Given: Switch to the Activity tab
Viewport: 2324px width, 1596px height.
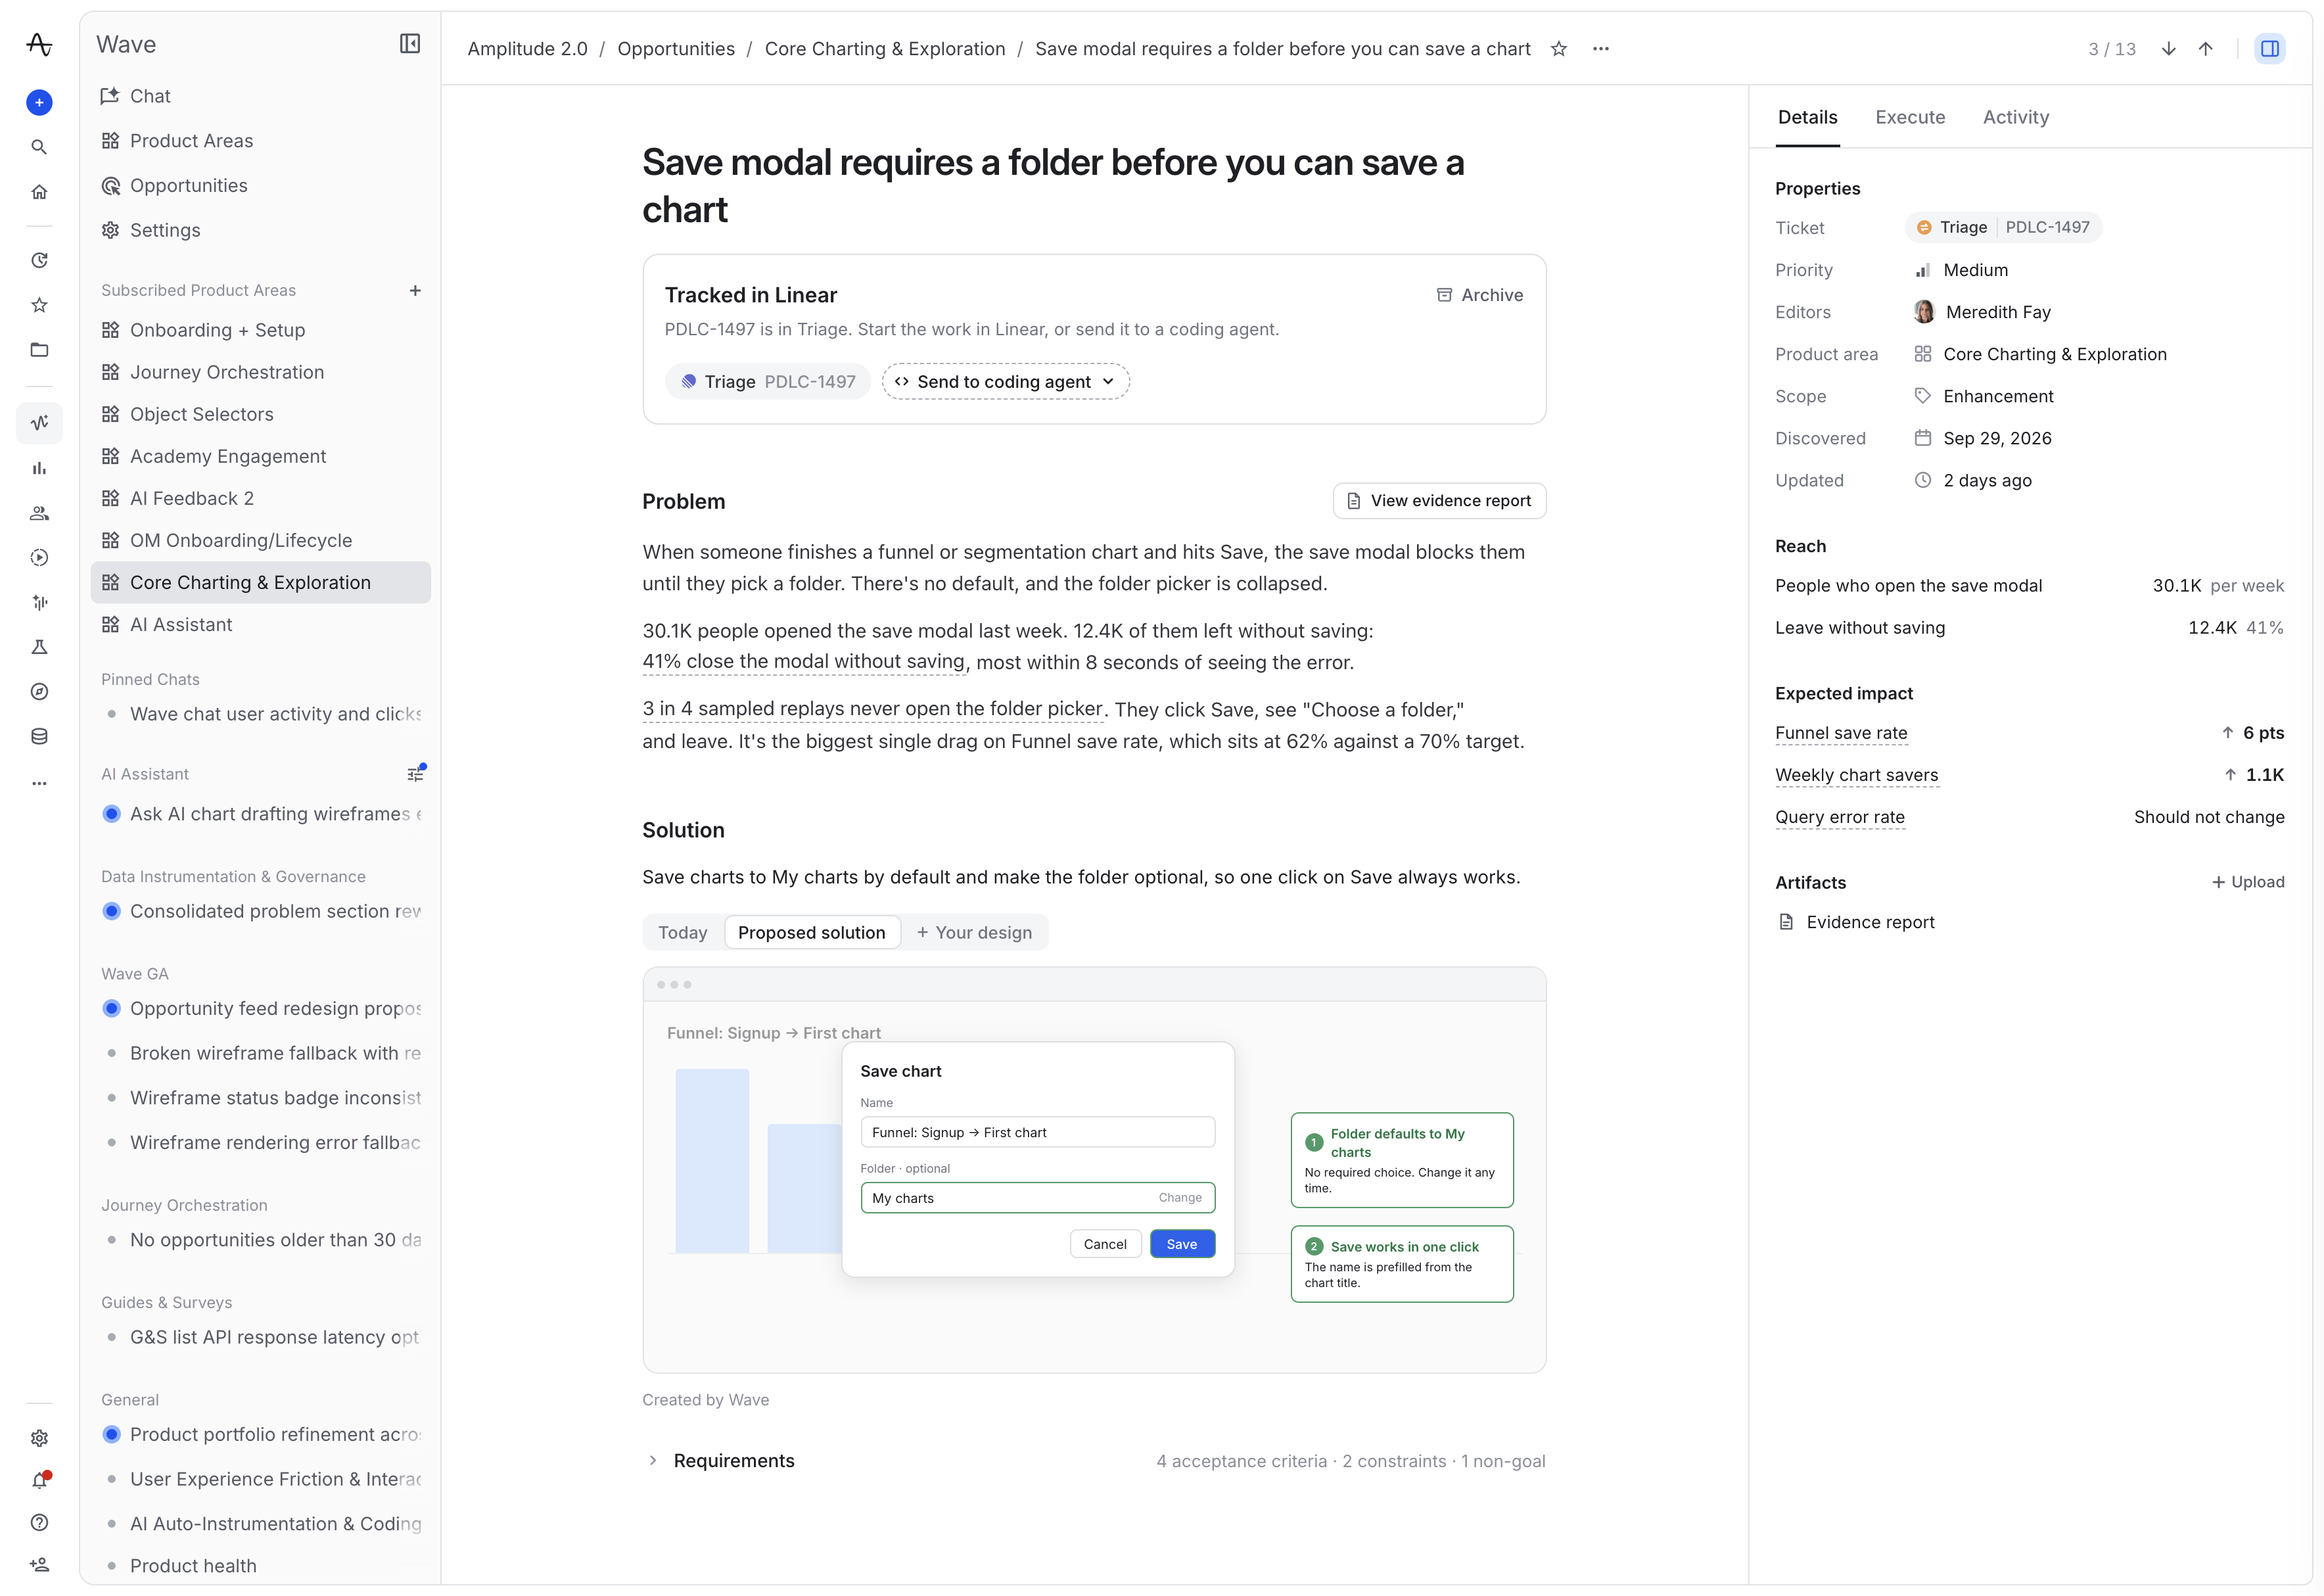Looking at the screenshot, I should pyautogui.click(x=2015, y=117).
